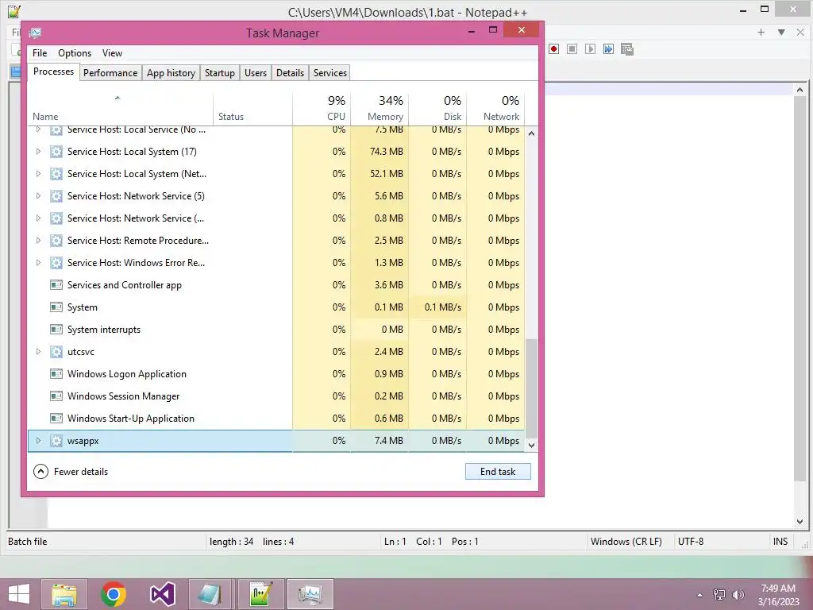Click the wsappx gear icon
This screenshot has width=813, height=610.
(56, 441)
